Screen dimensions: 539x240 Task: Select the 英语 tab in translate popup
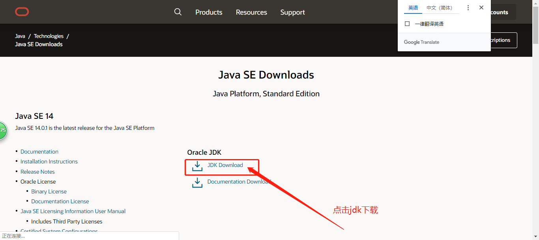[413, 8]
